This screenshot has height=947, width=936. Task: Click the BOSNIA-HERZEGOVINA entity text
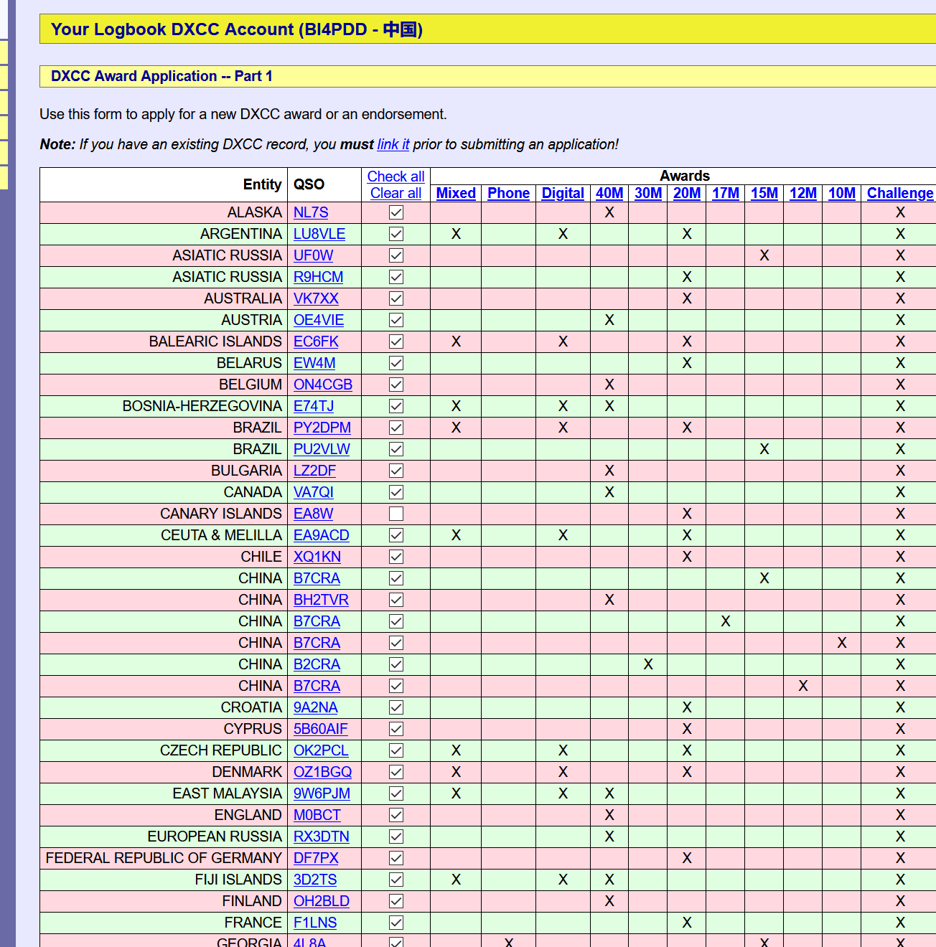pyautogui.click(x=202, y=406)
